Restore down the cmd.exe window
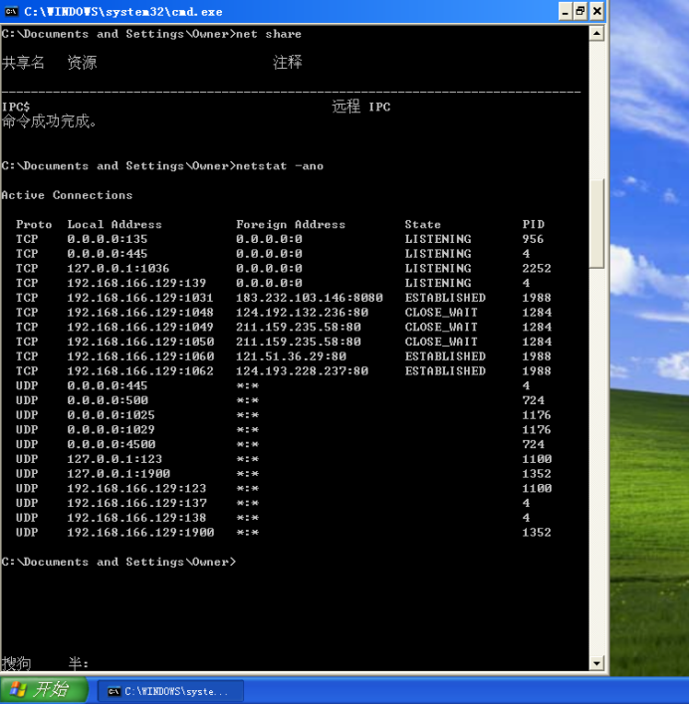 [578, 11]
